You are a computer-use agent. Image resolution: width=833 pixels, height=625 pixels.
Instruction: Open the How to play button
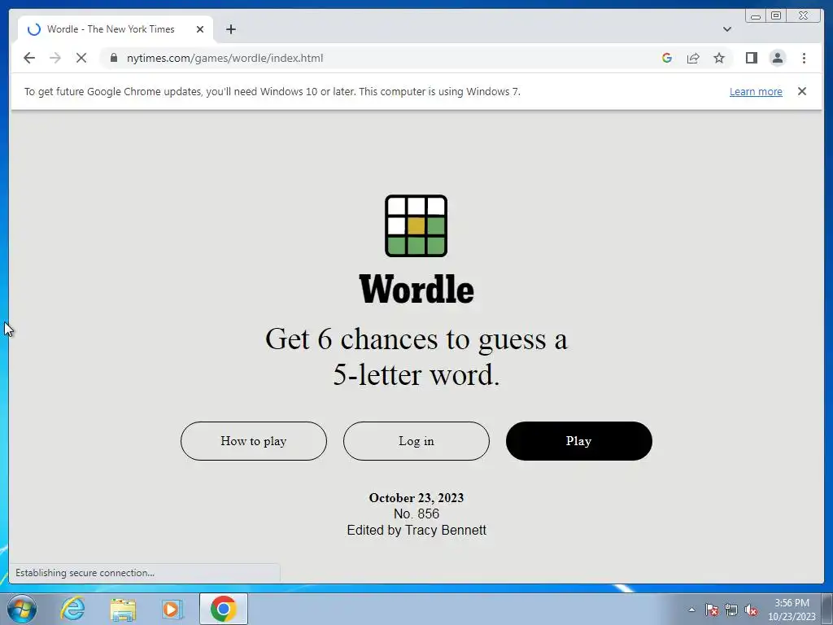click(x=254, y=441)
